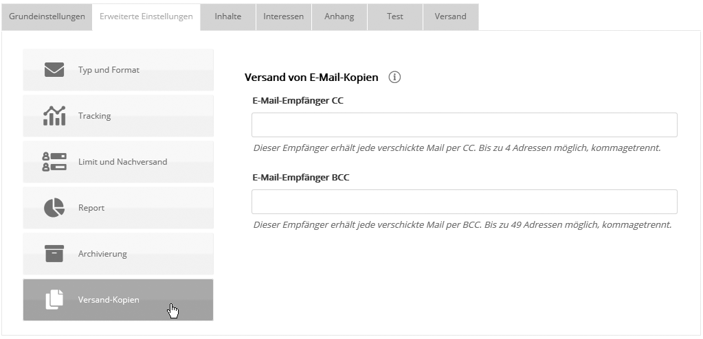Switch to the Grundeinstellungen tab
Screen dimensions: 703x339
(47, 16)
